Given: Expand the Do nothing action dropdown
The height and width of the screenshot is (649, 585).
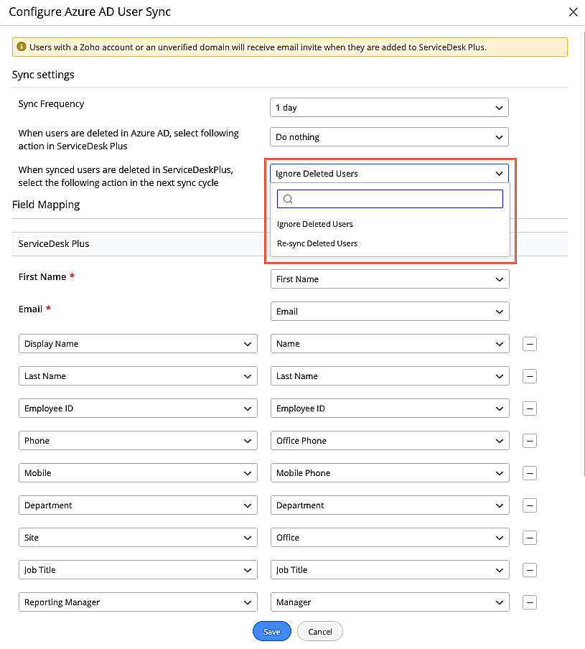Looking at the screenshot, I should (389, 137).
